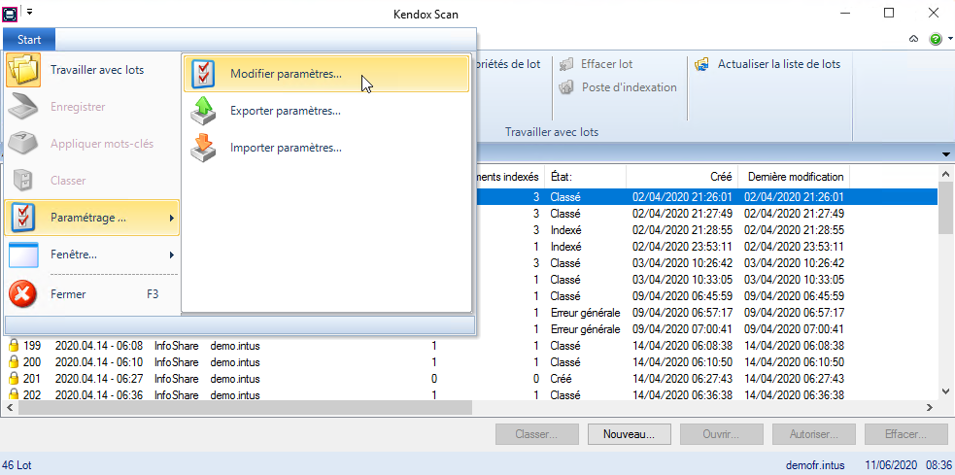Screen dimensions: 955x475
Task: Click the Modifier paramètres checklist icon
Action: [x=204, y=74]
